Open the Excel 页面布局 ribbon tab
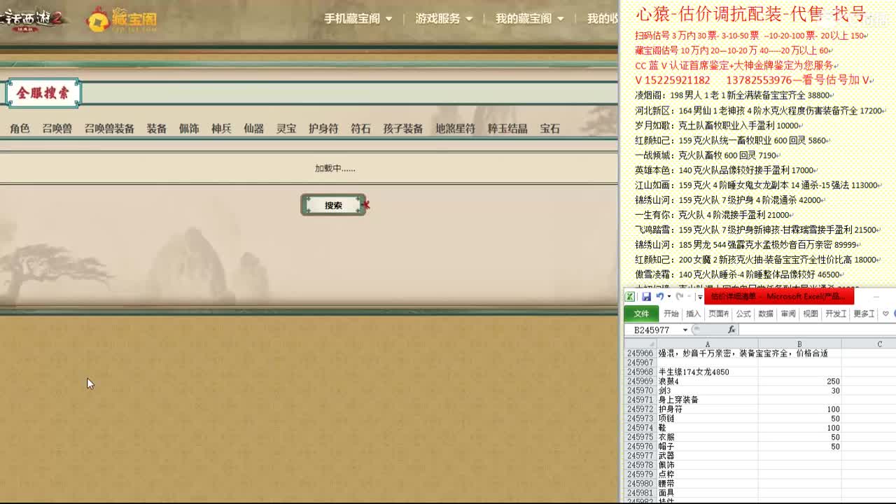This screenshot has height=504, width=896. (718, 314)
